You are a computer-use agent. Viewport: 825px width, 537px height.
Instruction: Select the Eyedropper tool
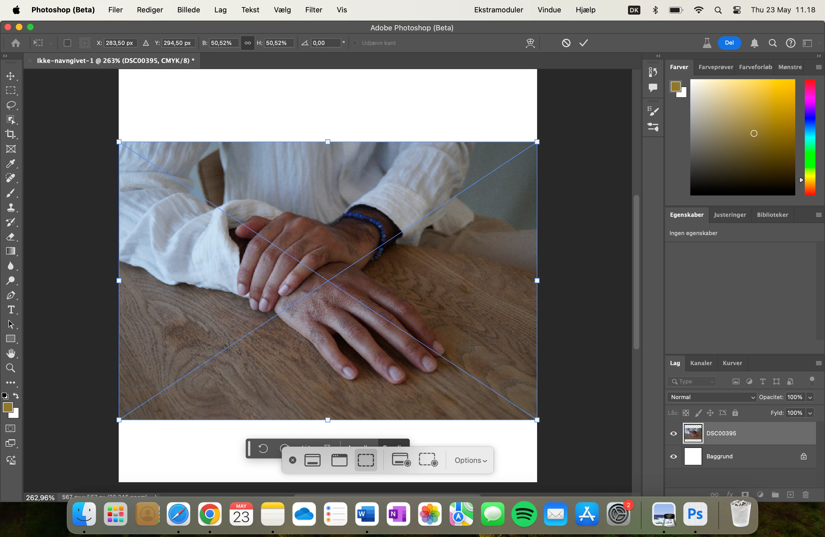tap(11, 164)
